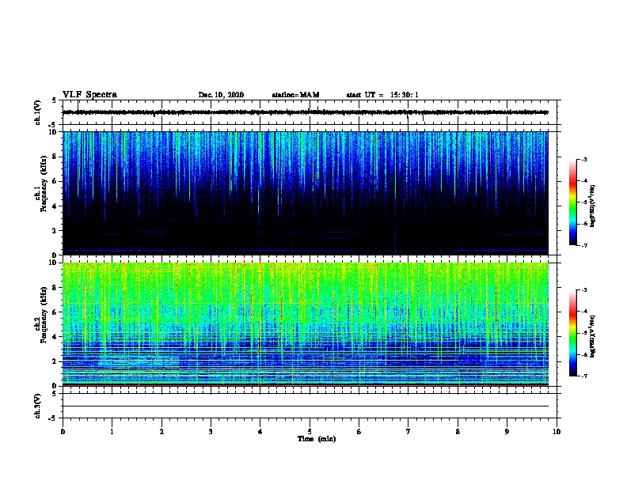Click the ch.2 frequency tick label "2"
The height and width of the screenshot is (484, 627).
(55, 361)
